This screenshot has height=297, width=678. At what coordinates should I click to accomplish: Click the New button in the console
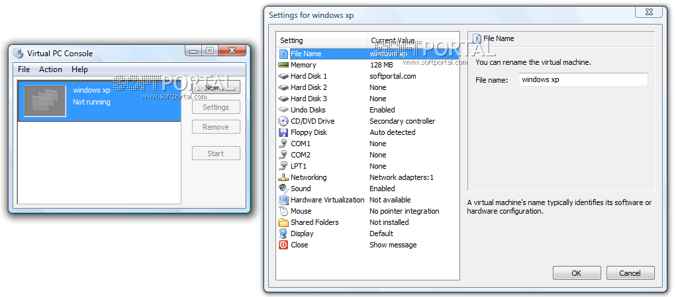216,87
